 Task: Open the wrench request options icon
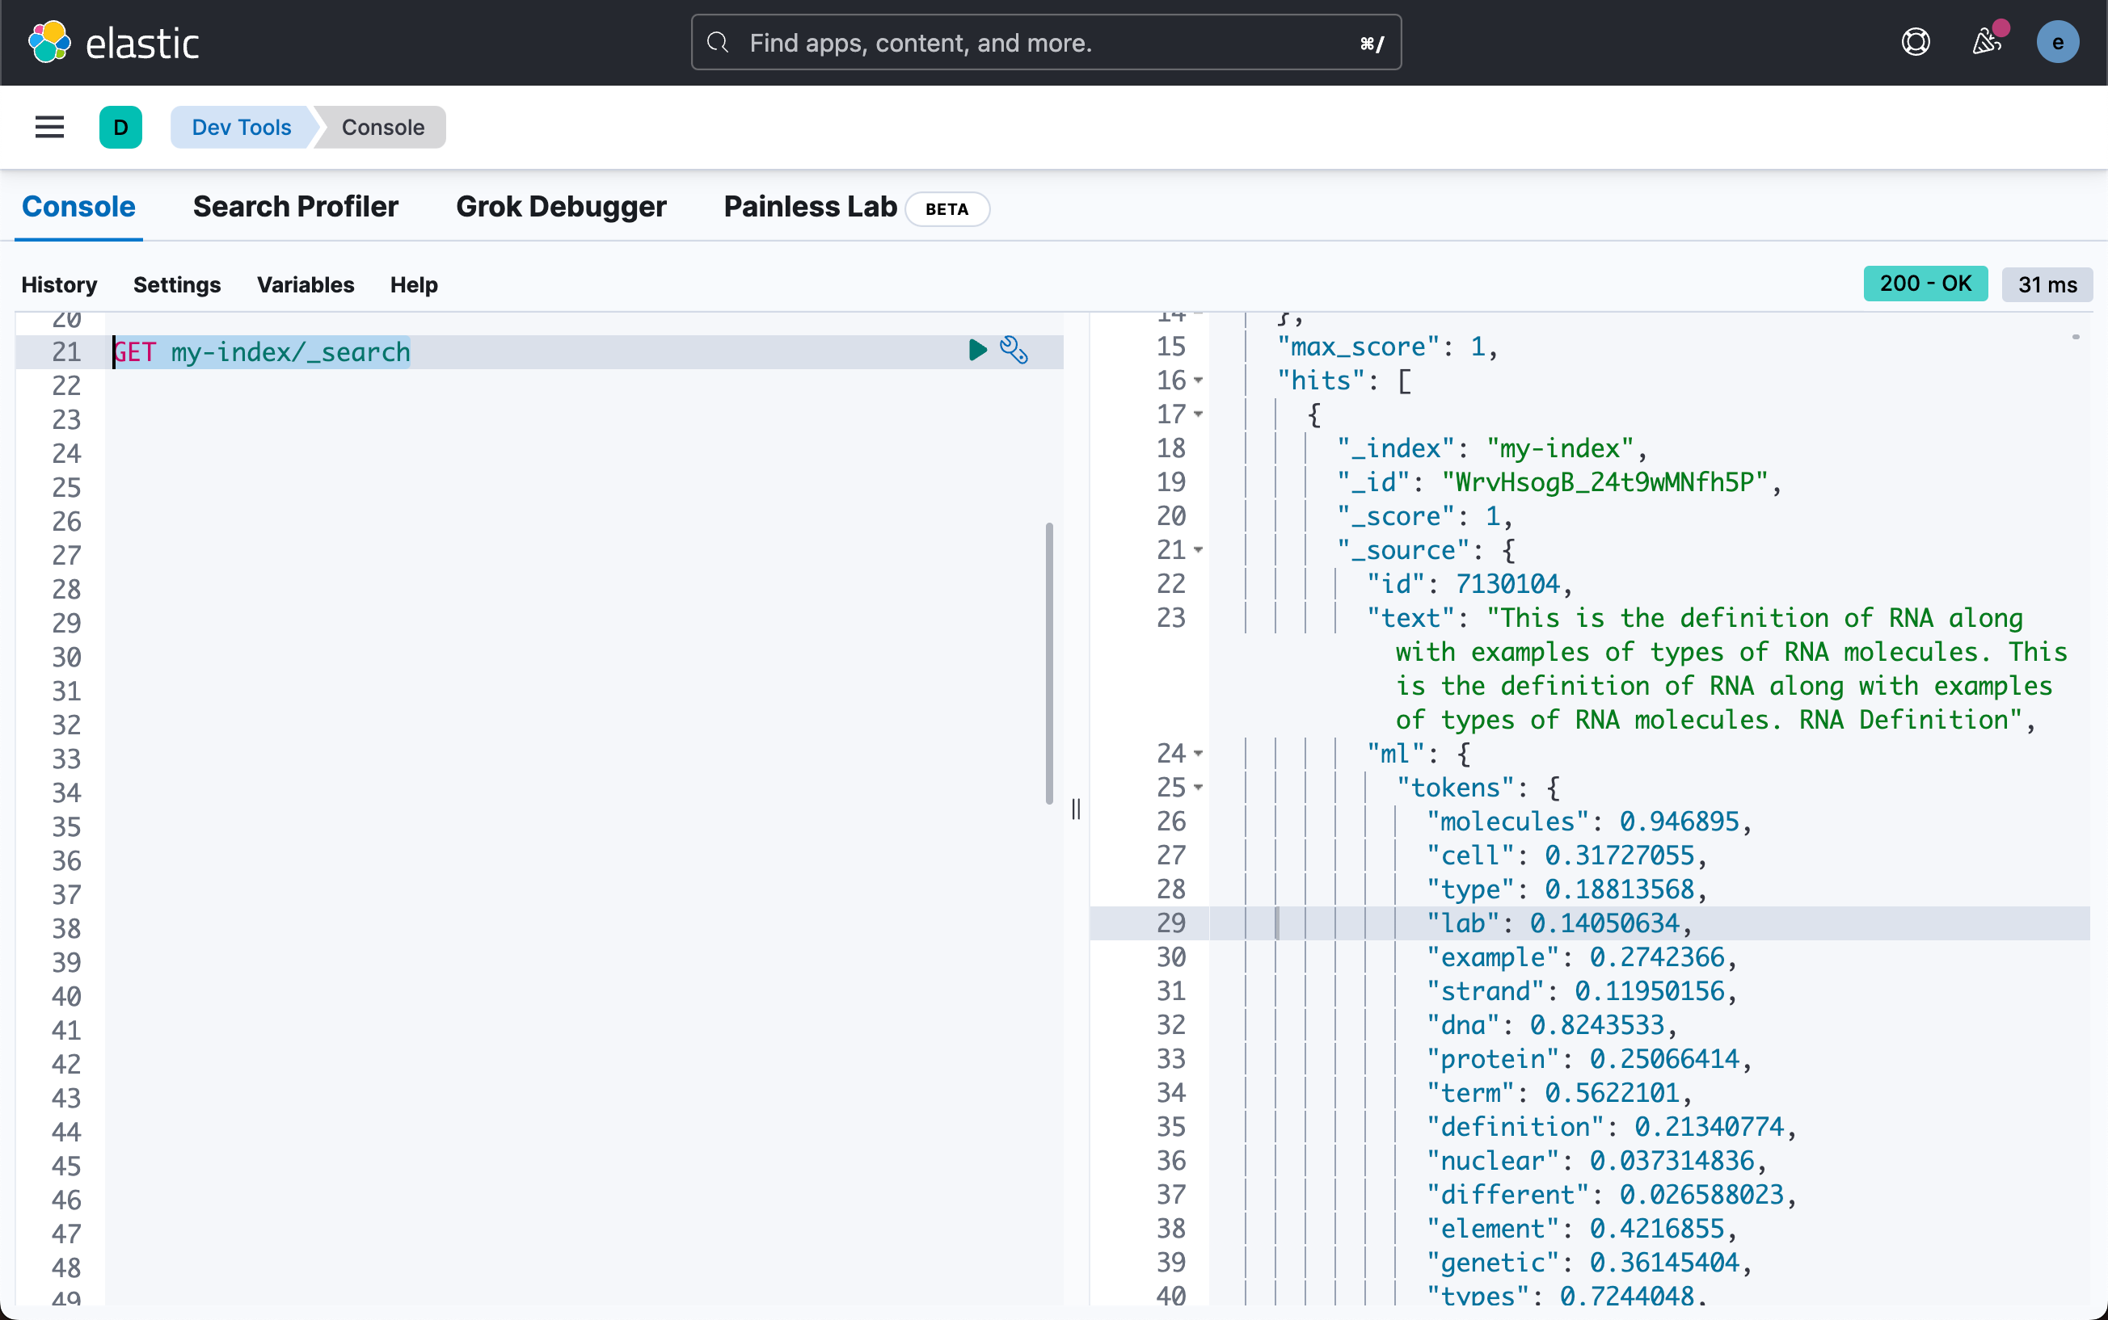[1014, 351]
